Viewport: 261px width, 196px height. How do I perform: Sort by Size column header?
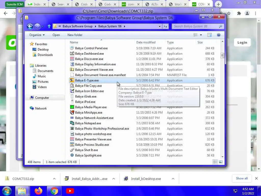200,42
